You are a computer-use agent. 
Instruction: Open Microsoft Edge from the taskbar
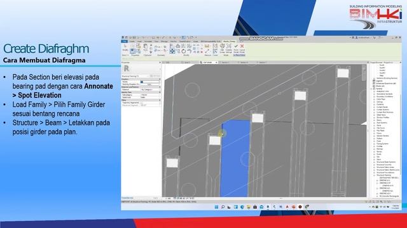[x=242, y=207]
